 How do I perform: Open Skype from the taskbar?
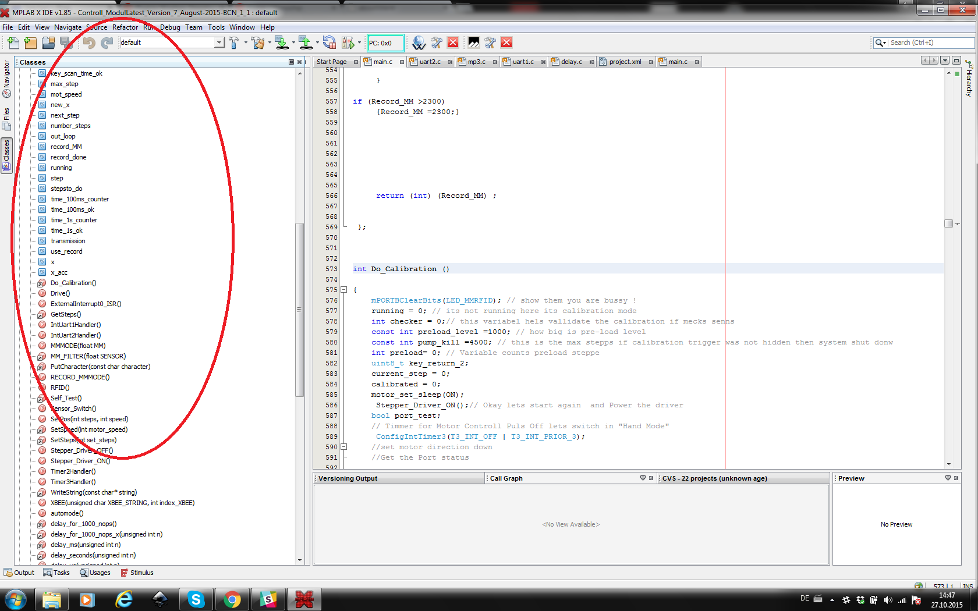point(196,599)
